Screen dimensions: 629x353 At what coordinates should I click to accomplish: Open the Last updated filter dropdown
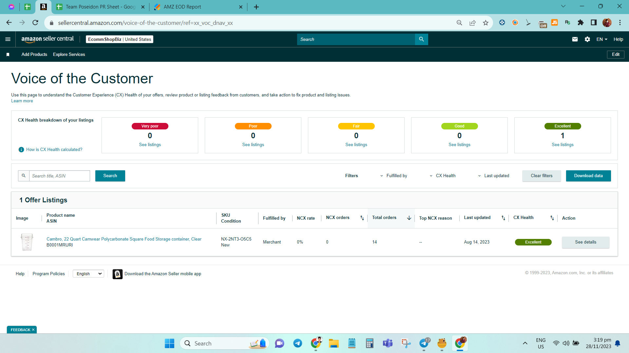pyautogui.click(x=493, y=176)
